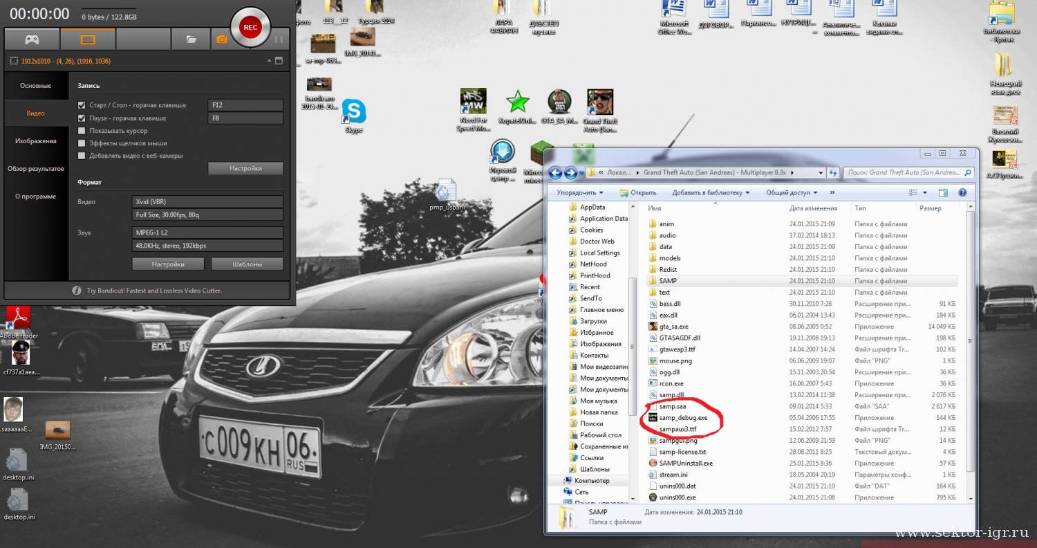This screenshot has width=1037, height=548.
Task: Open the Adobe Reader desktop icon
Action: point(19,322)
